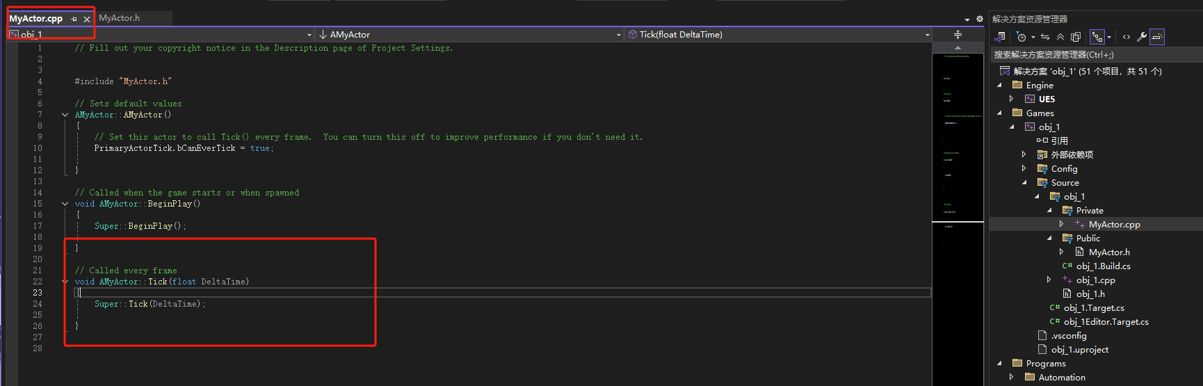The height and width of the screenshot is (386, 1203).
Task: Click the editor tab-well gear settings icon
Action: (980, 19)
